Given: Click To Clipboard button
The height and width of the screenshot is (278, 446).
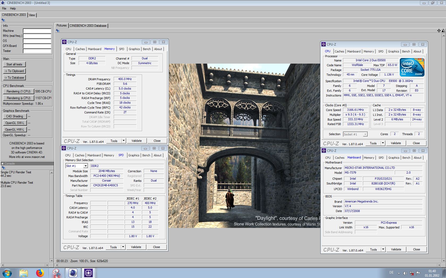Looking at the screenshot, I should pyautogui.click(x=14, y=71).
